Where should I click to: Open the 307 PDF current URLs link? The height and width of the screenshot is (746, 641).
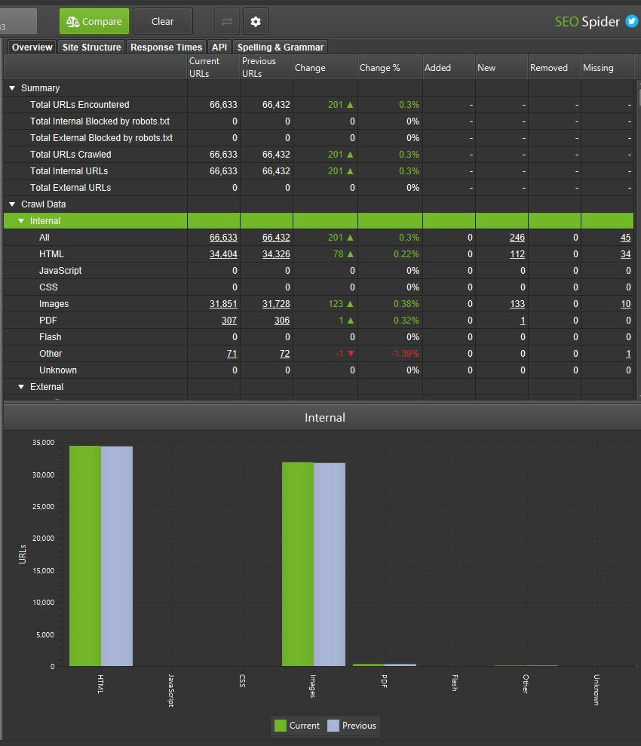228,320
